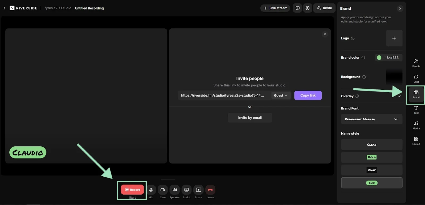
Task: Select the Fun name style
Action: click(372, 183)
